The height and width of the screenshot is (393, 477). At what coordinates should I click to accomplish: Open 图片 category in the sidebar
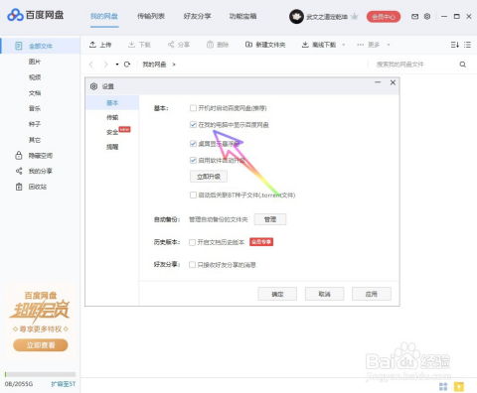point(35,62)
